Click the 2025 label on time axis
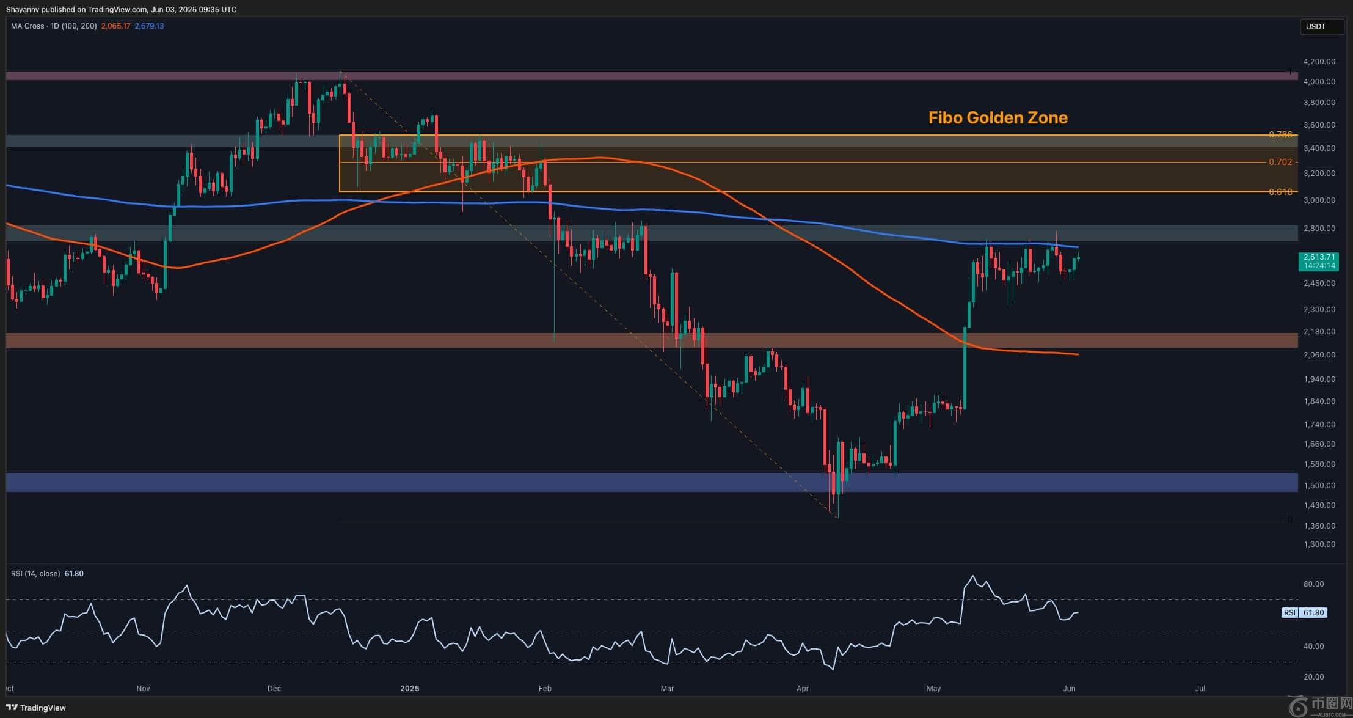This screenshot has height=718, width=1353. pyautogui.click(x=409, y=689)
